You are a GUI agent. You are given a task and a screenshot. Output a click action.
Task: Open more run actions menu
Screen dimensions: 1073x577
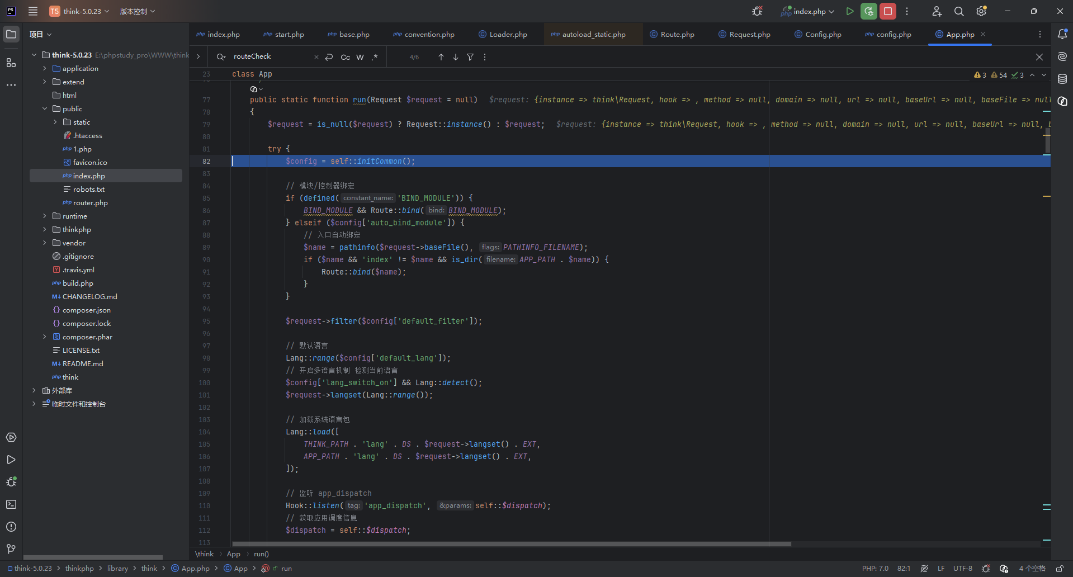coord(907,11)
